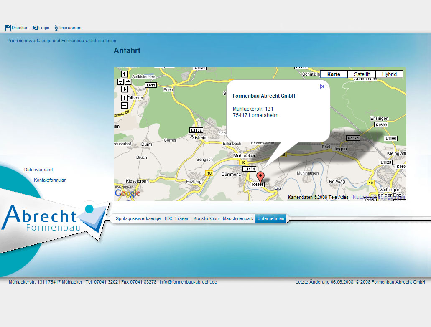The width and height of the screenshot is (431, 327).
Task: Click the Aalkistensee label on map
Action: (x=143, y=76)
